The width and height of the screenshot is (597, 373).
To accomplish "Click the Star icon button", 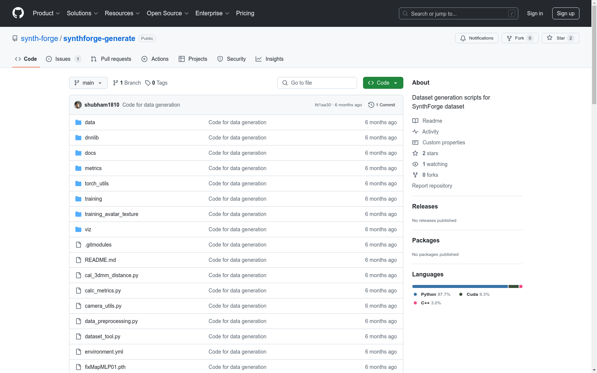I will [550, 38].
